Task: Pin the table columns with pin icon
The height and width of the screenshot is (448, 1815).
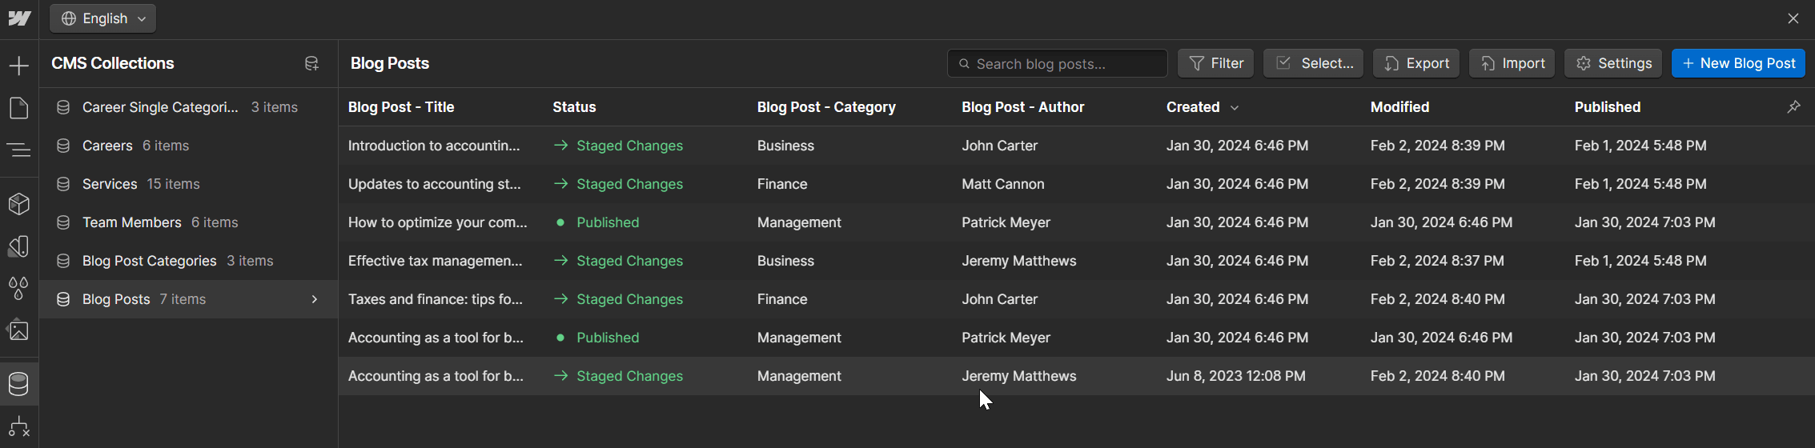Action: (1793, 106)
